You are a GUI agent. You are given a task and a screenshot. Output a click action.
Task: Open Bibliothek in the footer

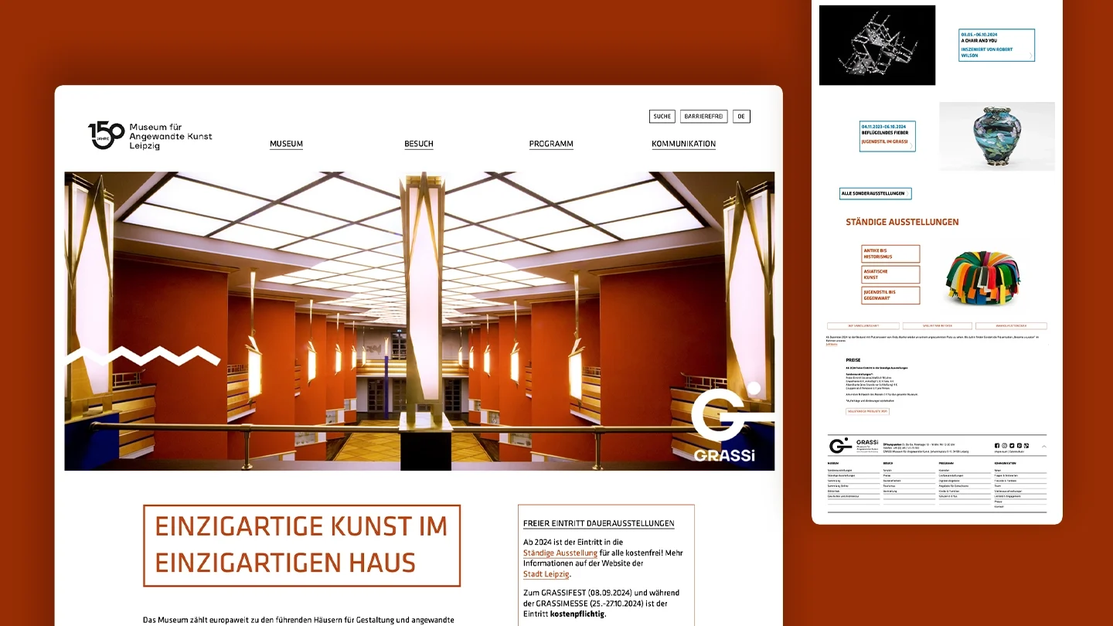click(x=834, y=492)
